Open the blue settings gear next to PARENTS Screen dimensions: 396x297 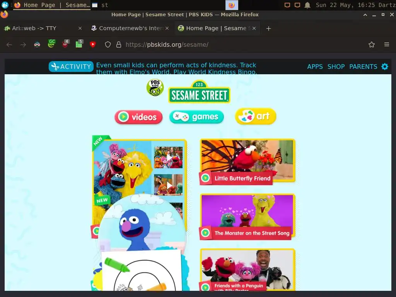coord(385,67)
